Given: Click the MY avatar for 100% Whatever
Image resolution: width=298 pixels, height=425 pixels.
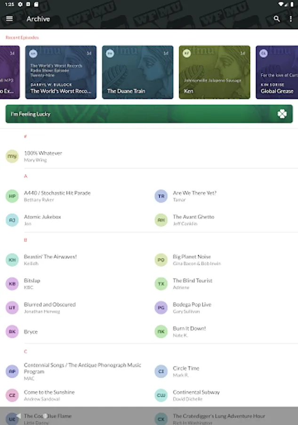Looking at the screenshot, I should click(x=12, y=156).
